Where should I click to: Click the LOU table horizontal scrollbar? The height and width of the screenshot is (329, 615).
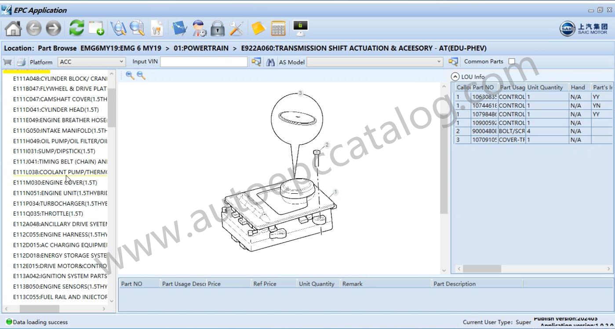pyautogui.click(x=482, y=268)
